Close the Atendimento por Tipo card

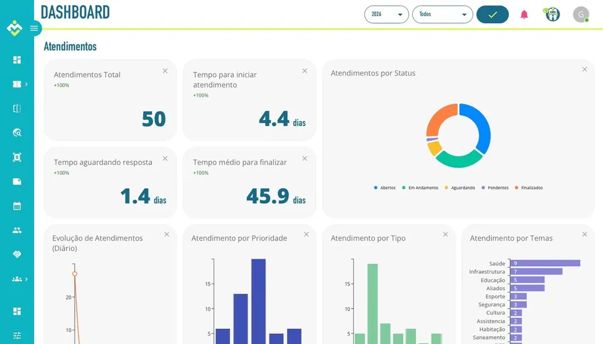click(445, 234)
